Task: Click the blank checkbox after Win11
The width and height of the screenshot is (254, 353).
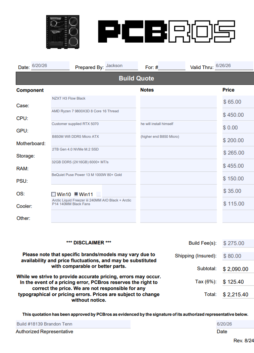Action: pyautogui.click(x=99, y=194)
